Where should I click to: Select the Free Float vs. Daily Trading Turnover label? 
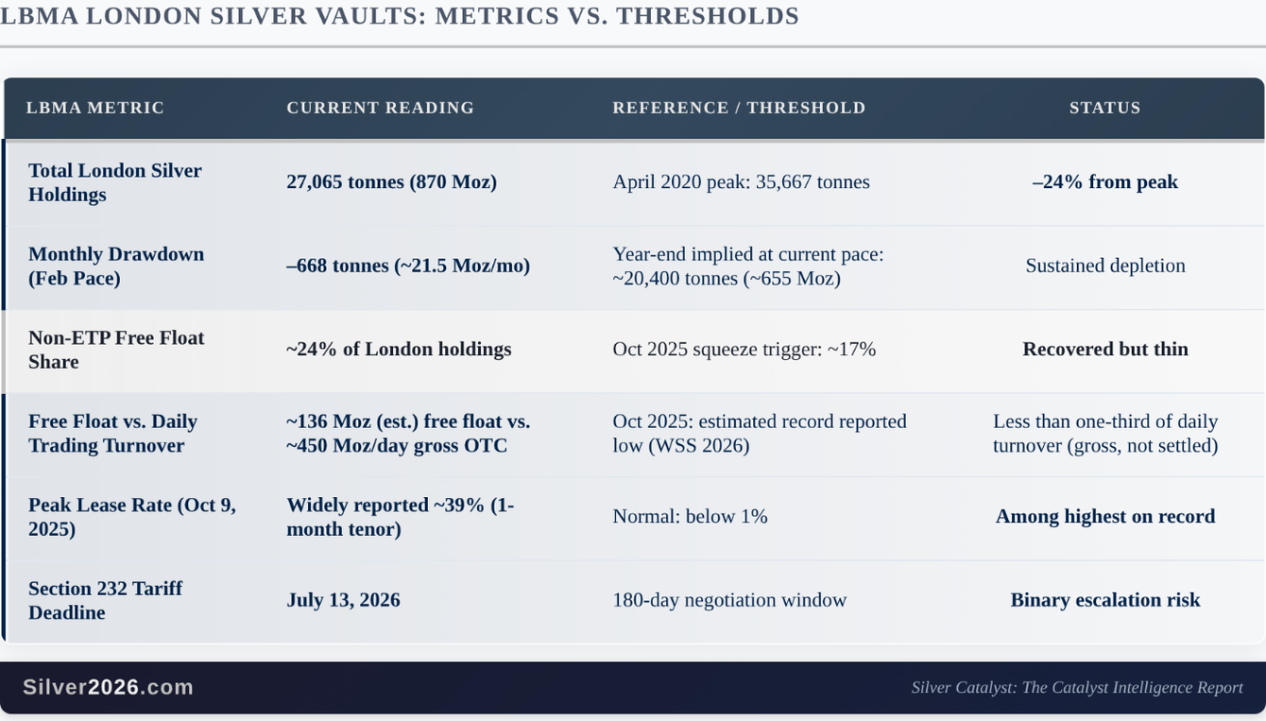coord(112,434)
